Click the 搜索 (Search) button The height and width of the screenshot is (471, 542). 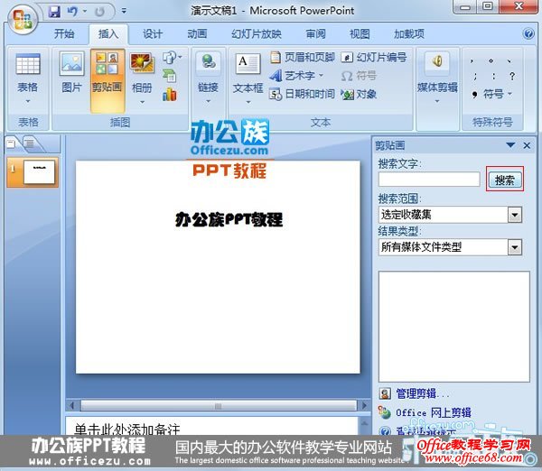pyautogui.click(x=505, y=180)
